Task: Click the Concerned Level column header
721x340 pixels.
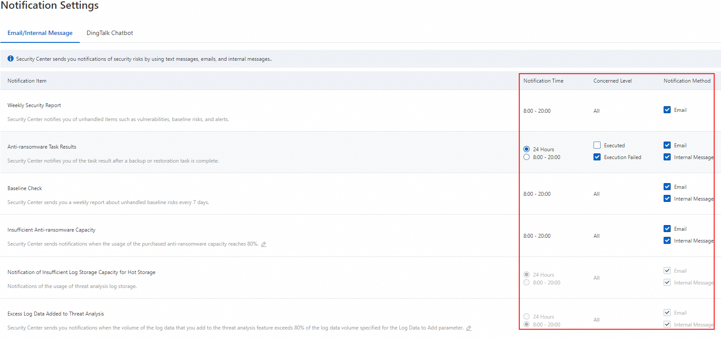Action: pyautogui.click(x=612, y=81)
